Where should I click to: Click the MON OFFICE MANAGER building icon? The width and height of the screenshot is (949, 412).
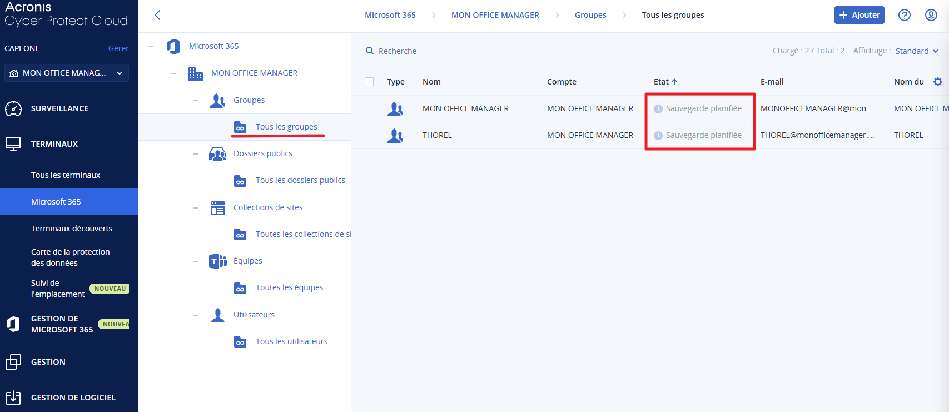tap(196, 73)
